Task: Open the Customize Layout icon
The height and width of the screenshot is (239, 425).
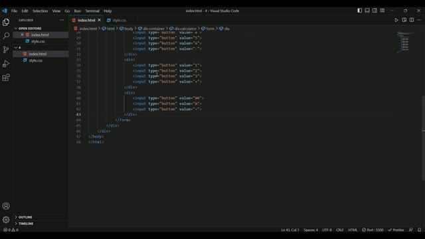Action: [382, 11]
